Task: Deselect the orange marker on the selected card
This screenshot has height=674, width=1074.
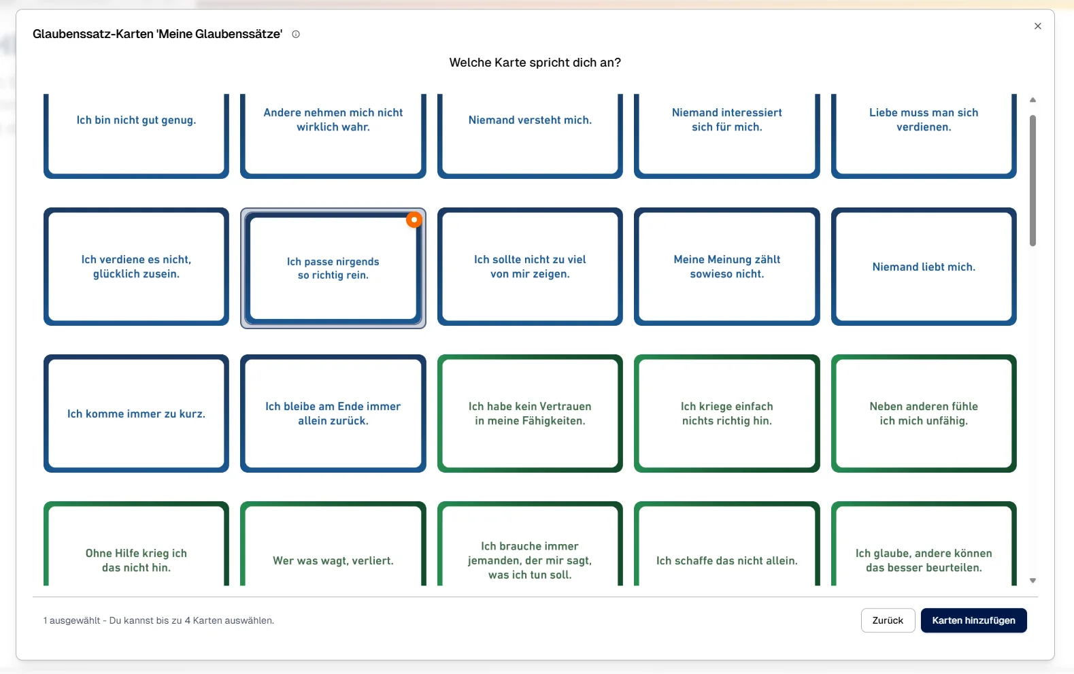Action: click(x=414, y=220)
